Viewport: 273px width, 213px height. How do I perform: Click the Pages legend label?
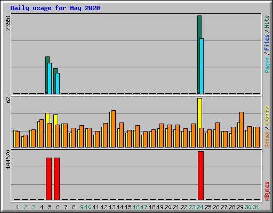pyautogui.click(x=267, y=65)
